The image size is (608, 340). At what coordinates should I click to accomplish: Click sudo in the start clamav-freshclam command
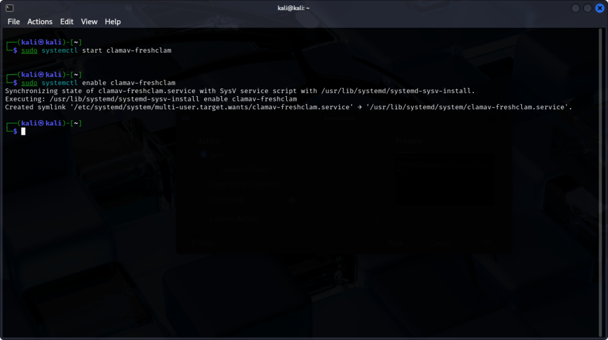click(x=28, y=50)
